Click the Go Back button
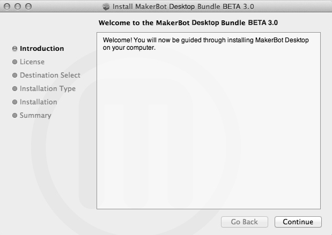332x235 pixels. [x=245, y=222]
